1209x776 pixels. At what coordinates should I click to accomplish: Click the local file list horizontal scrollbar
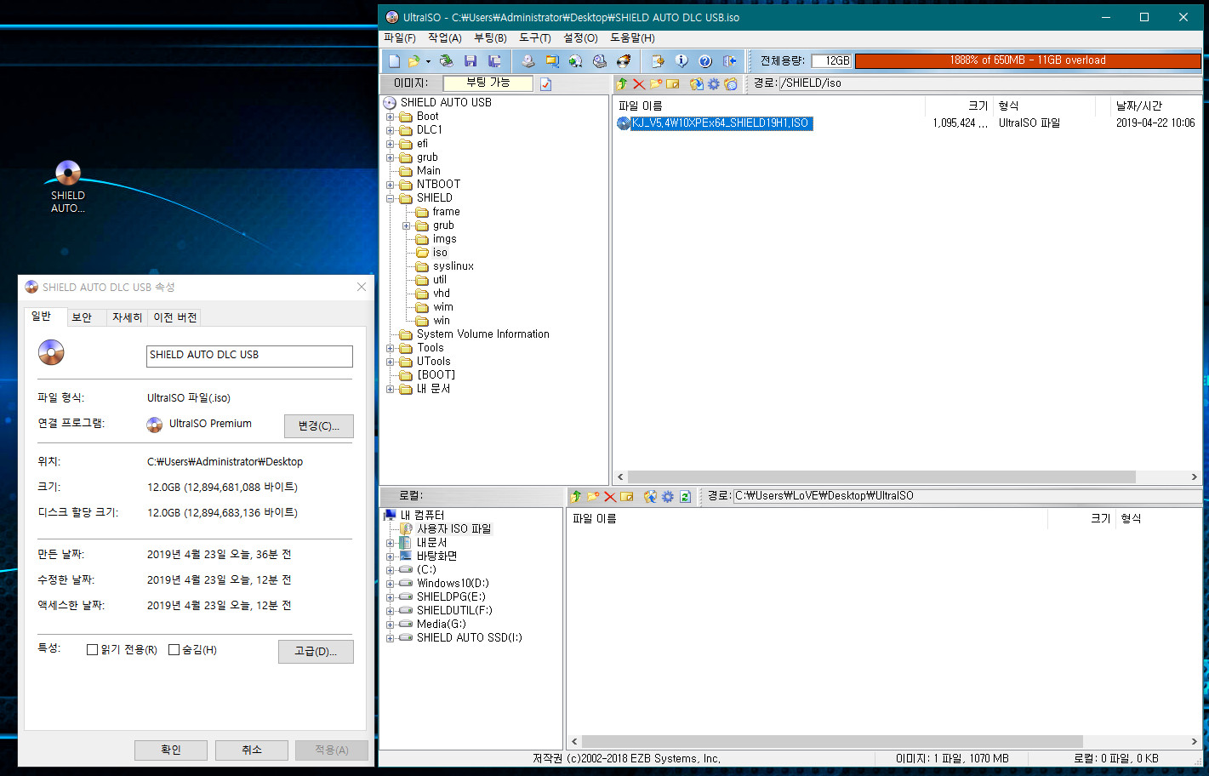[x=832, y=742]
